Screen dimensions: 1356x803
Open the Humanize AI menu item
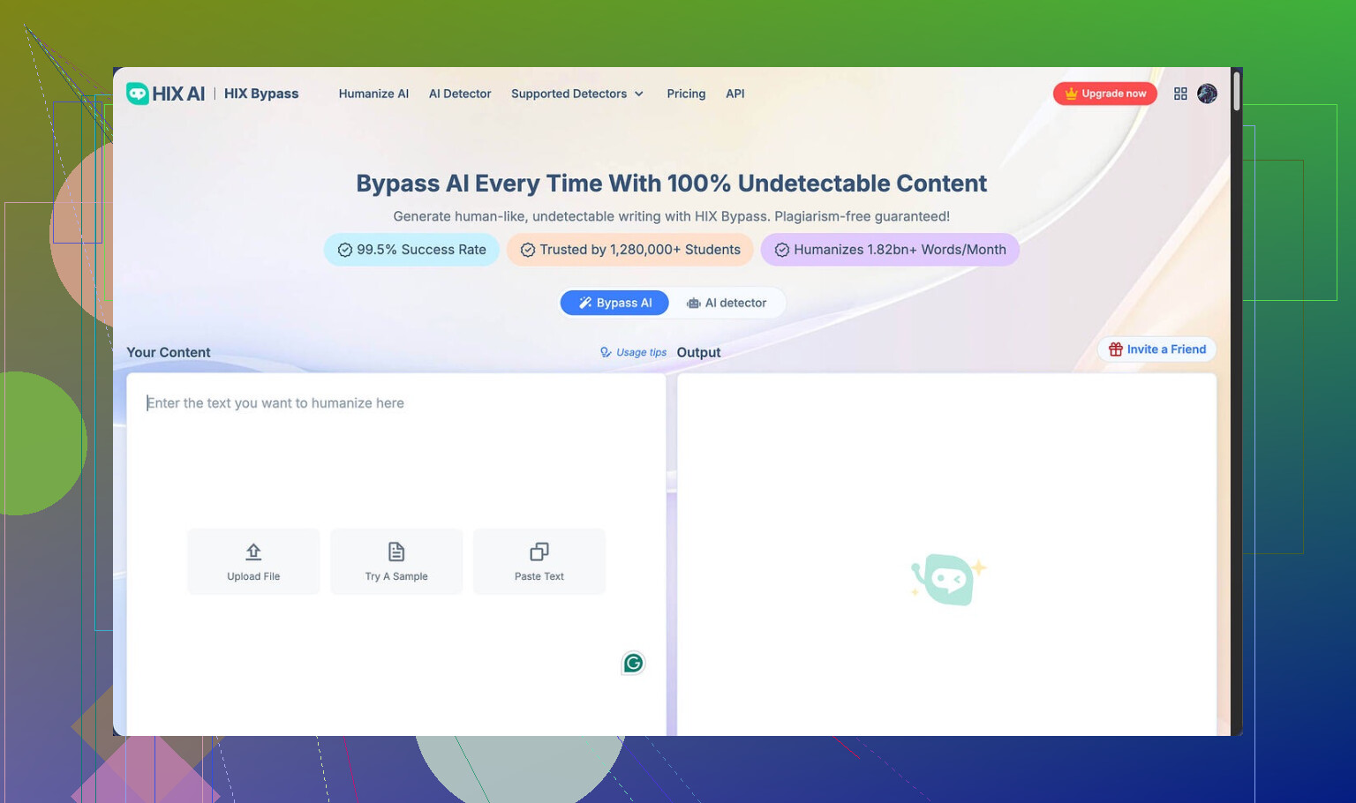click(x=373, y=94)
